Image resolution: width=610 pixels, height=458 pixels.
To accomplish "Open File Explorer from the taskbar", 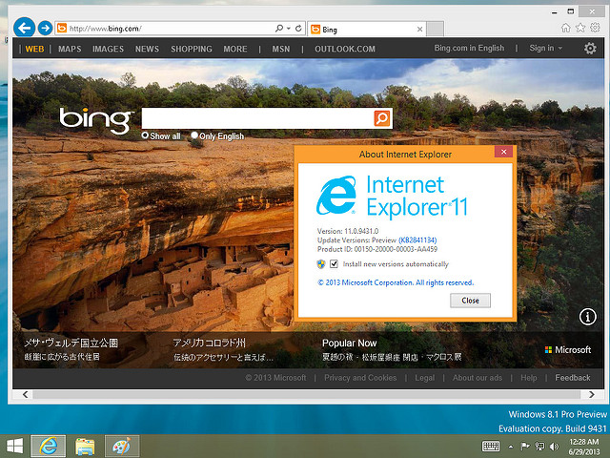I will pos(85,446).
